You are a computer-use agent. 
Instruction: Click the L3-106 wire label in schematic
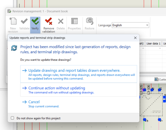[x=149, y=89]
